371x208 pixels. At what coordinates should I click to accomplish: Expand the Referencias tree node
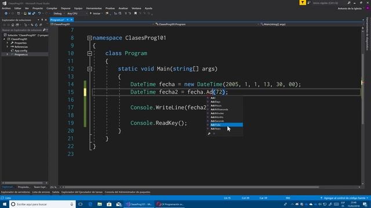point(8,47)
